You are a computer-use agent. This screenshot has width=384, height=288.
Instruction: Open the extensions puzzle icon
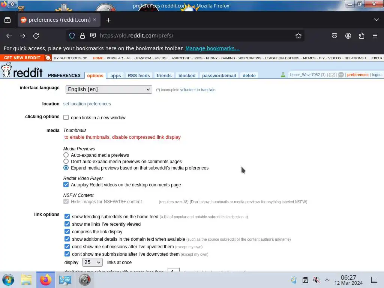pyautogui.click(x=361, y=36)
